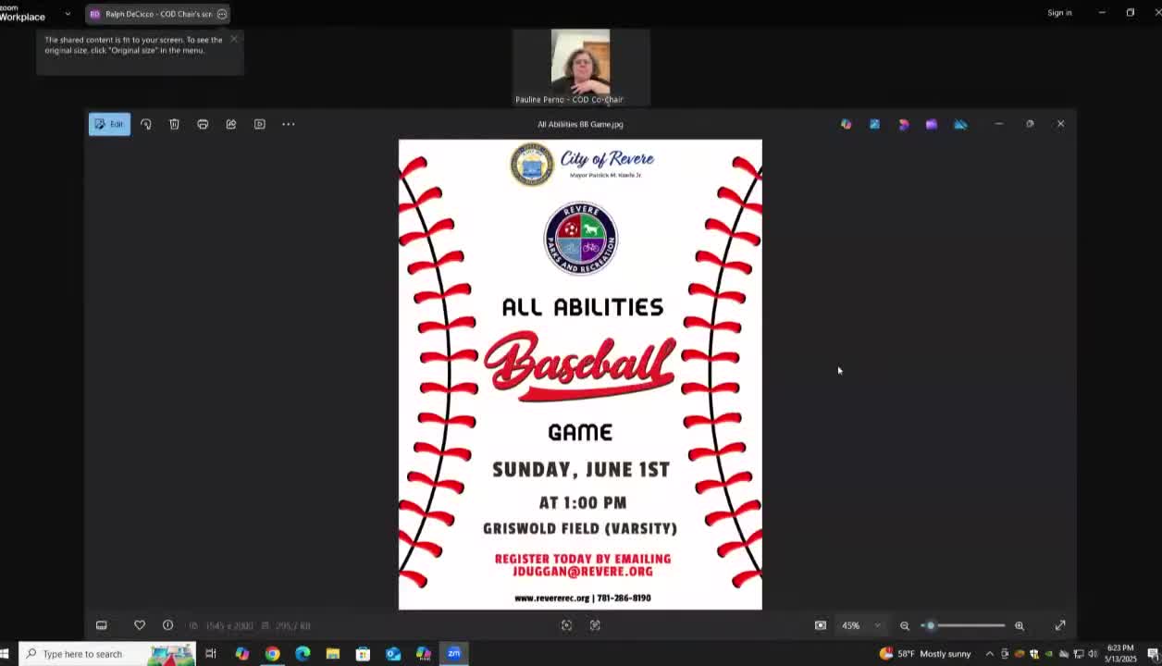Print the All Abilities flyer
This screenshot has width=1162, height=666.
point(203,124)
